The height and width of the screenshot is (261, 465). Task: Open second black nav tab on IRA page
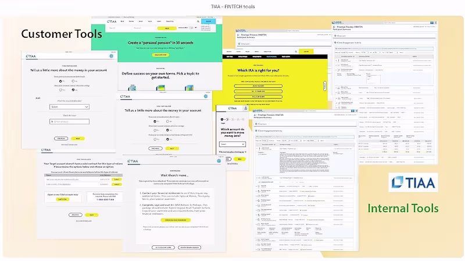pyautogui.click(x=242, y=56)
